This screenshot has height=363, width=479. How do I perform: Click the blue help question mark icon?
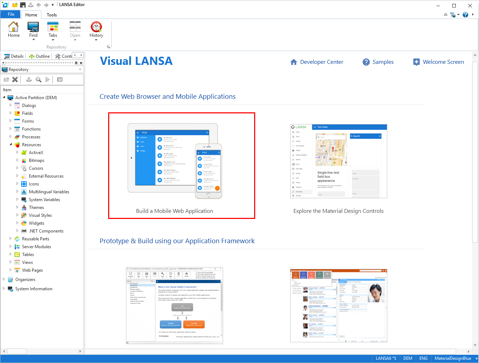pos(465,15)
